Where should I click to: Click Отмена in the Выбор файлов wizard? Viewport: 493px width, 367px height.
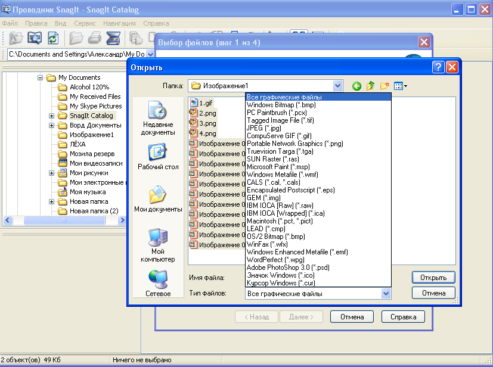352,317
